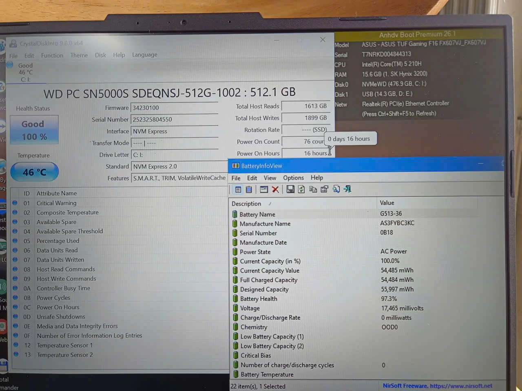Open the Help menu in BatteryInfoView

[317, 178]
